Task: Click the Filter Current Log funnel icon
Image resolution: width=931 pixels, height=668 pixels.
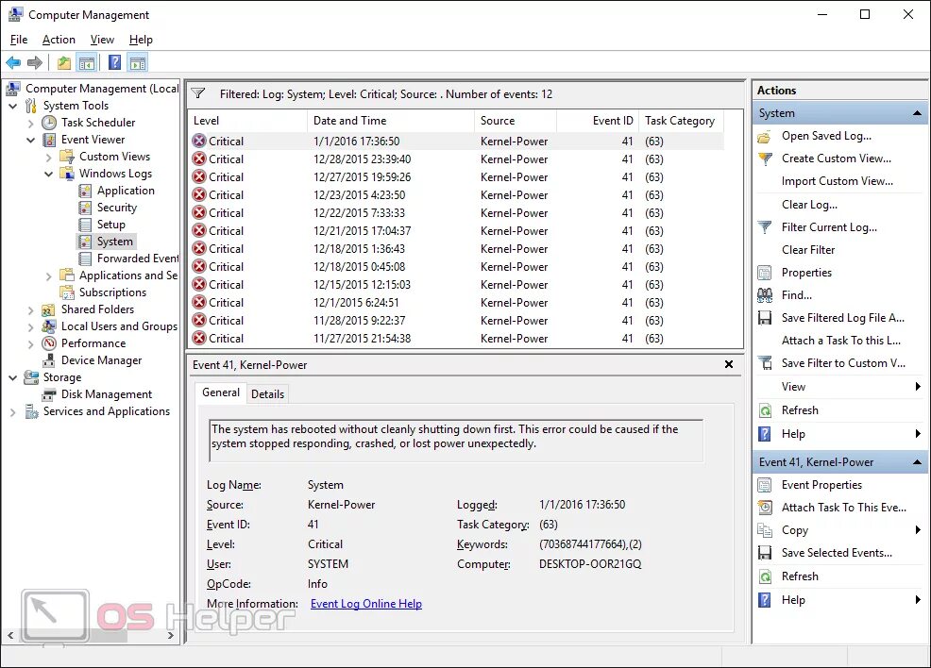Action: [765, 227]
